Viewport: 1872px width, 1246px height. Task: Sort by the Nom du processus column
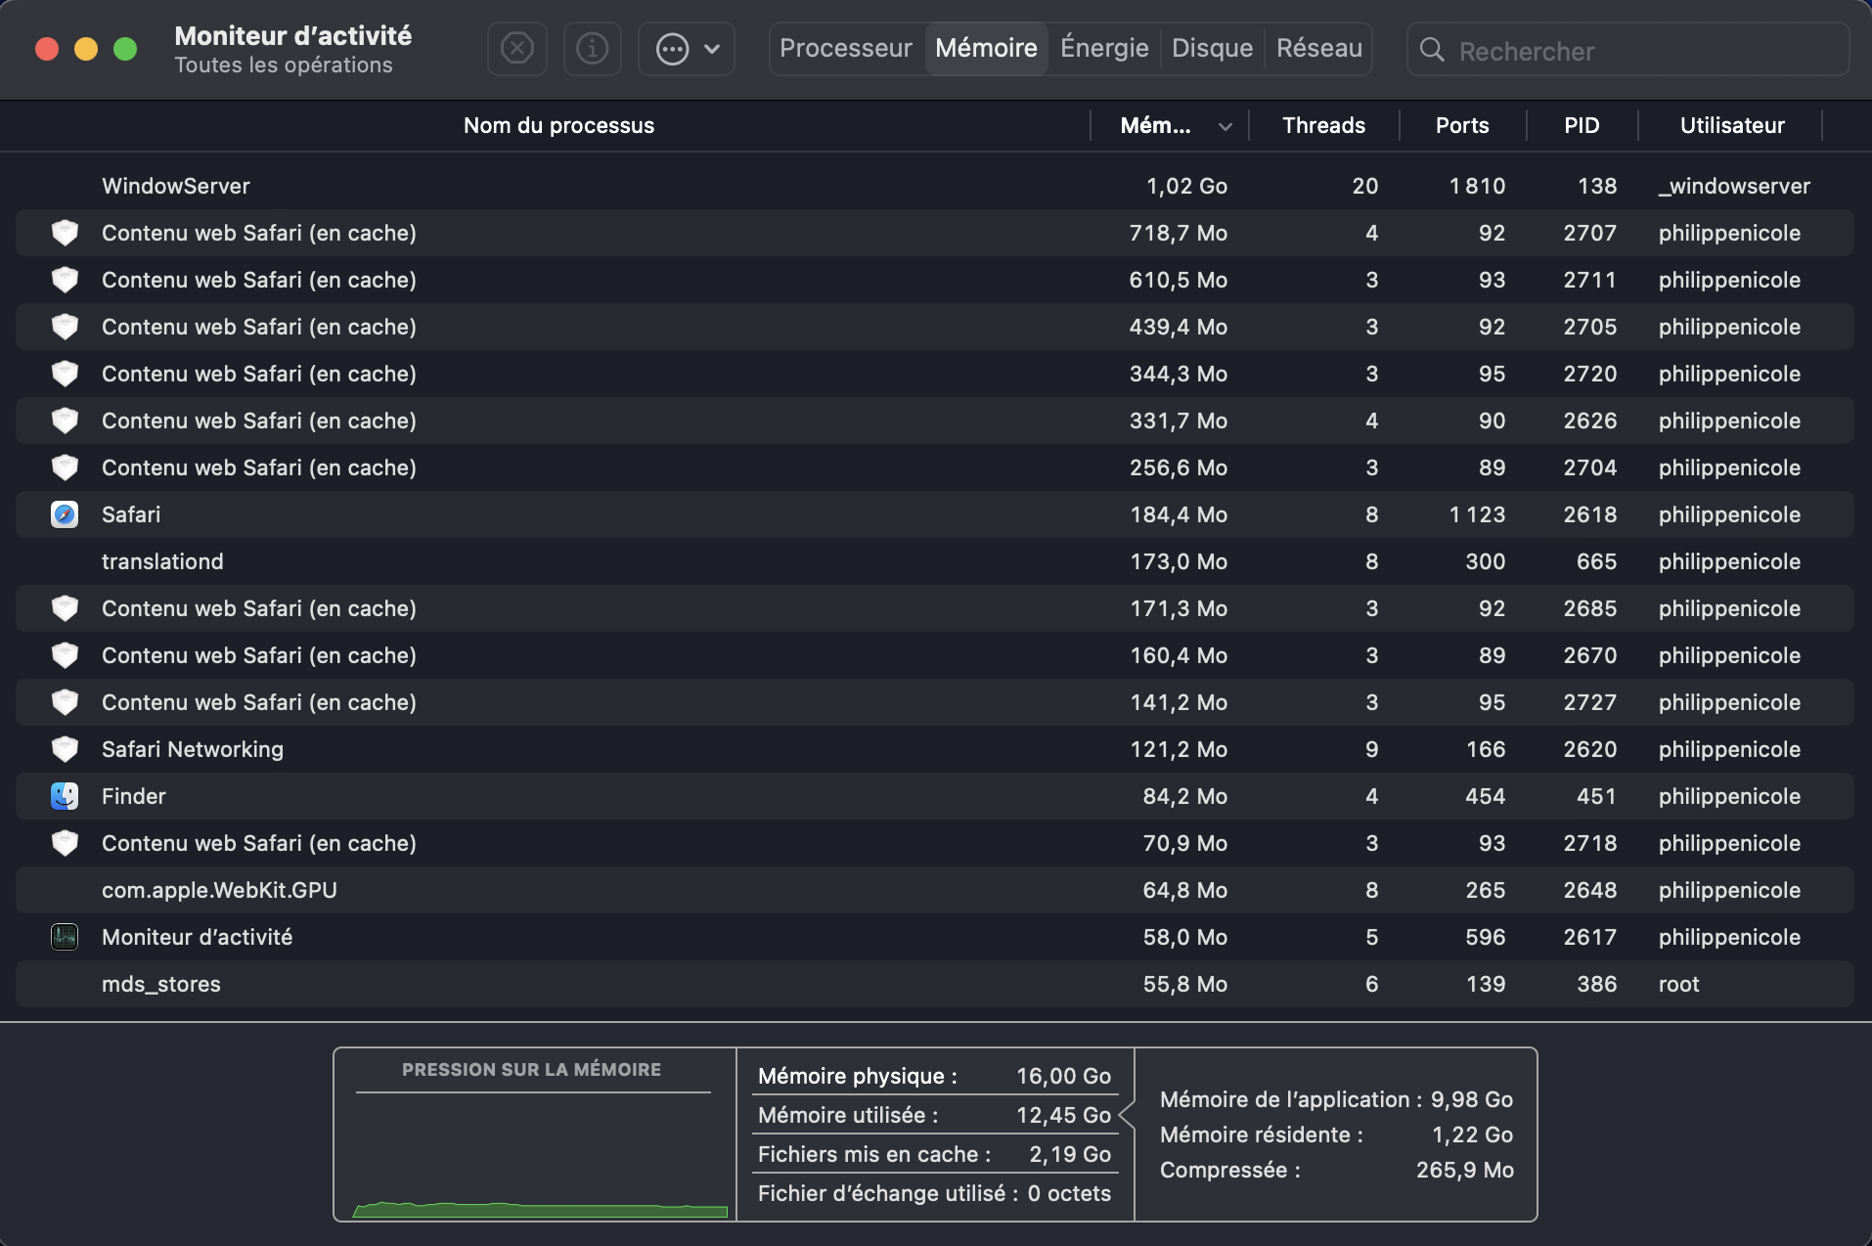[x=558, y=125]
